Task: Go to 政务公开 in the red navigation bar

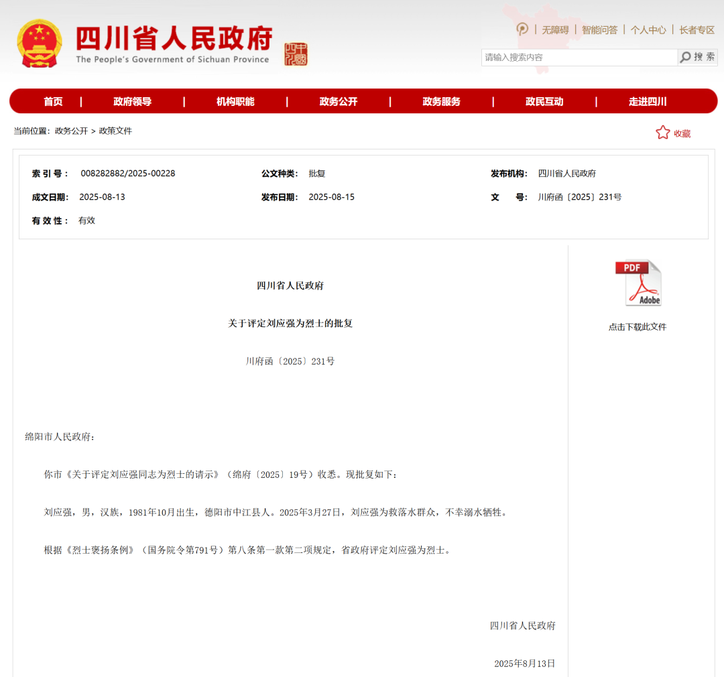Action: tap(339, 102)
